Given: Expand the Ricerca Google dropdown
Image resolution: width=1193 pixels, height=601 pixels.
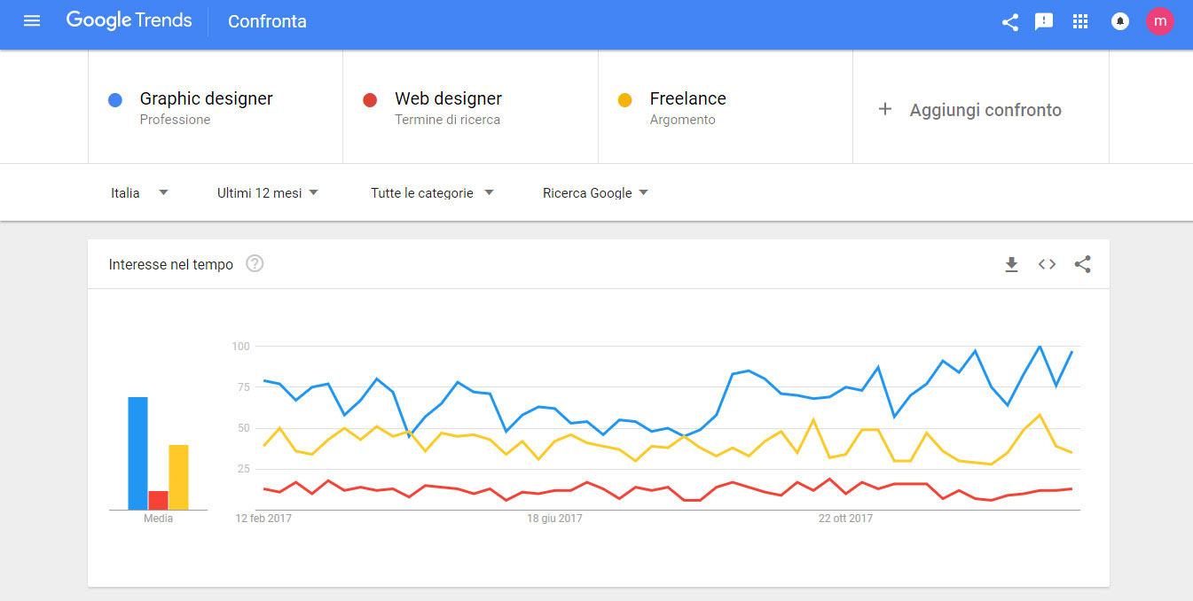Looking at the screenshot, I should tap(595, 192).
